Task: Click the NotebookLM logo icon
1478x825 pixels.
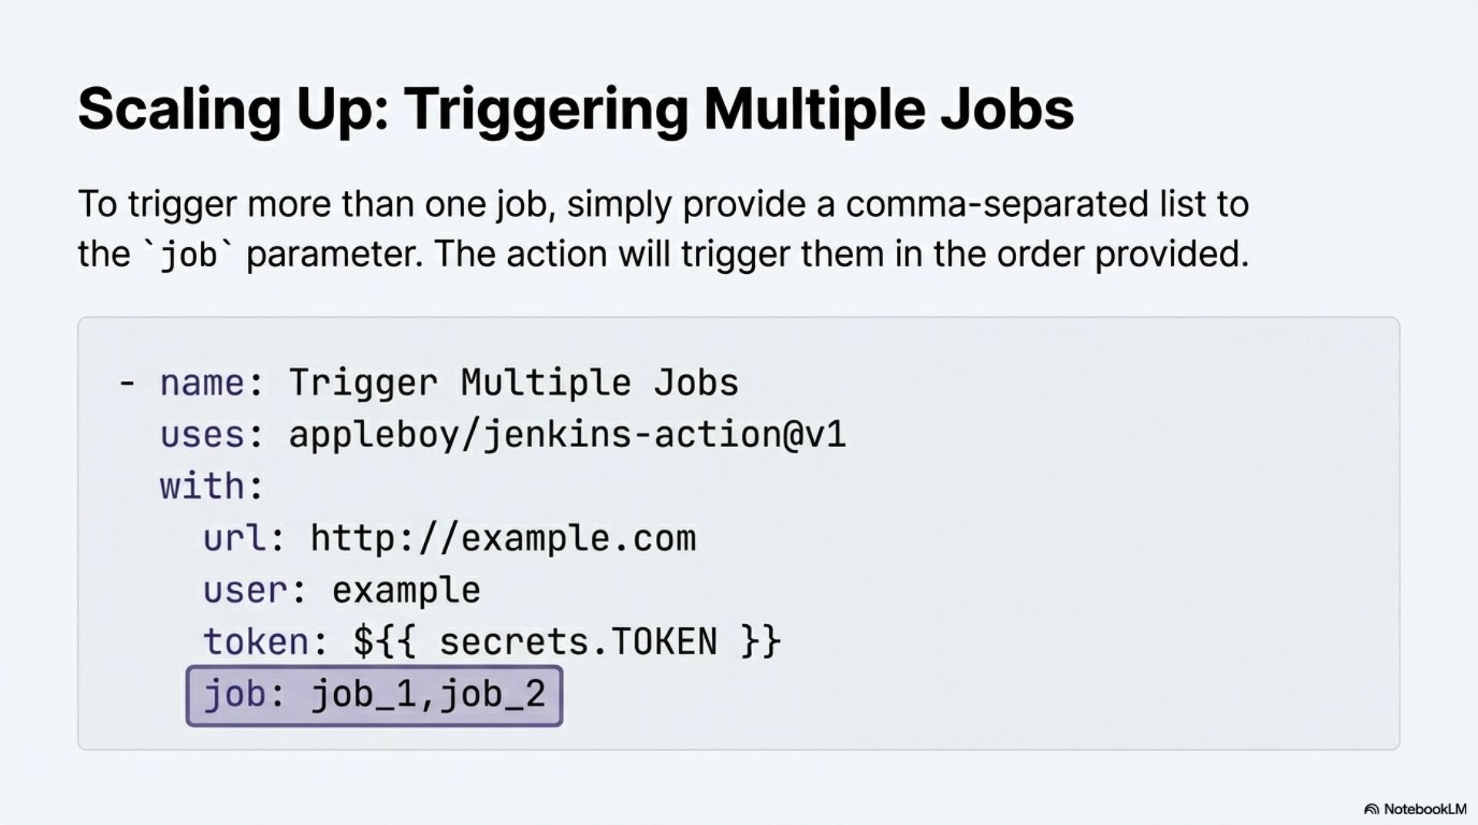Action: click(1371, 810)
